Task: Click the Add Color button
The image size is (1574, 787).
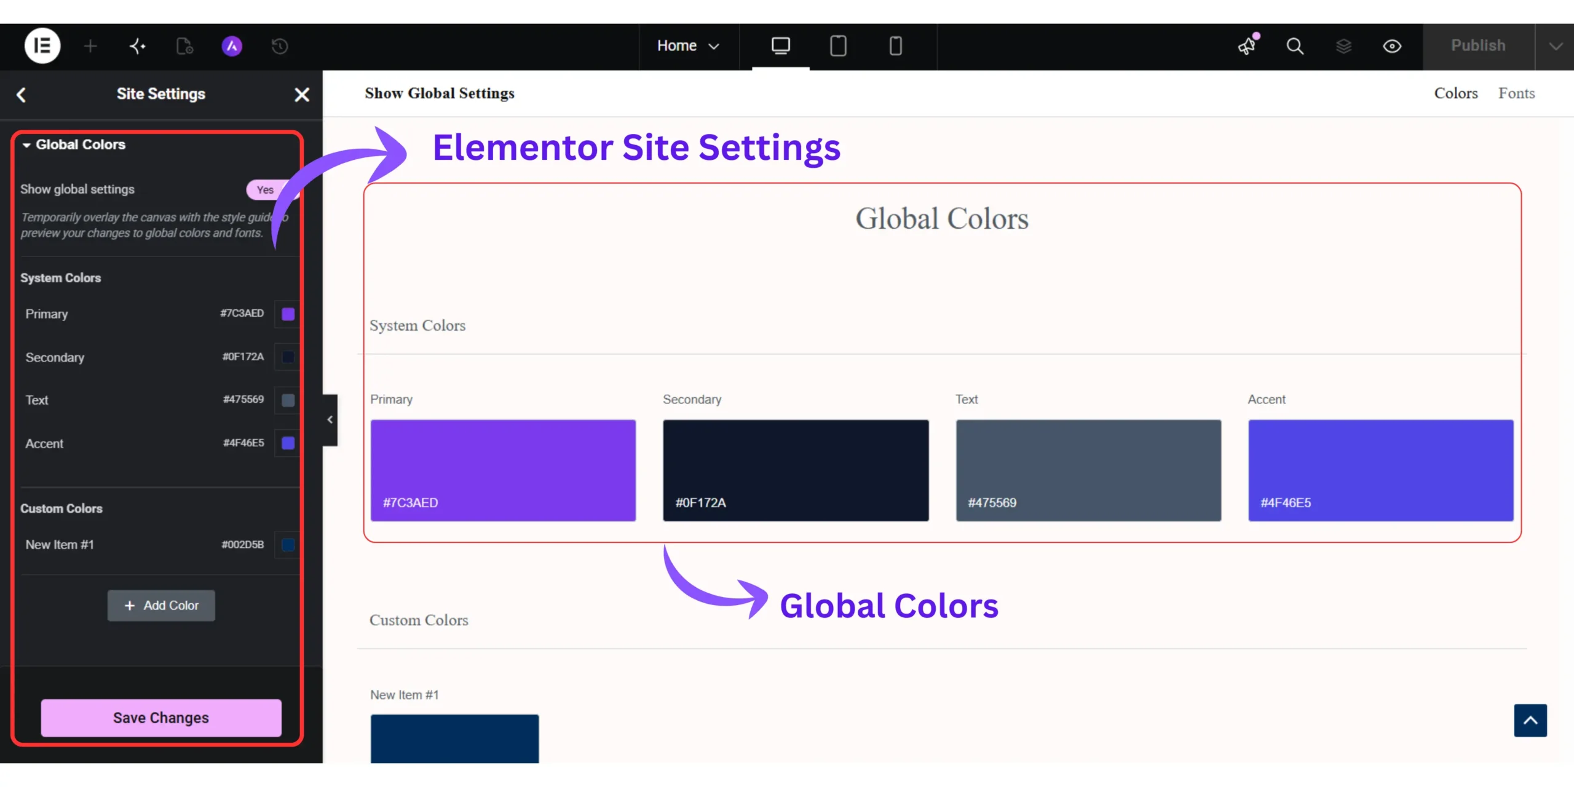Action: tap(161, 606)
